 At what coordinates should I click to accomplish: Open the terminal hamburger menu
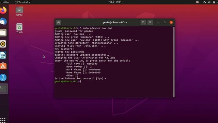pos(150,23)
